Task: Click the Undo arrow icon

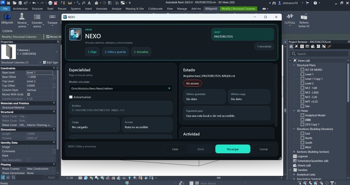Action: coord(34,3)
